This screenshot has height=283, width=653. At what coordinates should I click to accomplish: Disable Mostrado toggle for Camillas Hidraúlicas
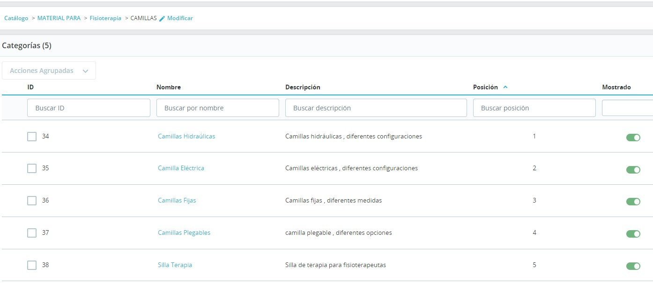[x=633, y=138]
